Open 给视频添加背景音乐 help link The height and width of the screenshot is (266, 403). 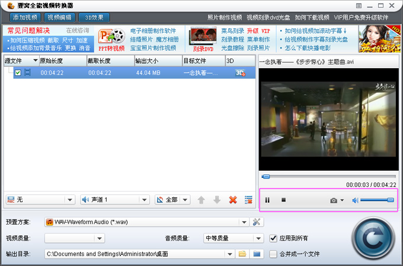point(36,48)
